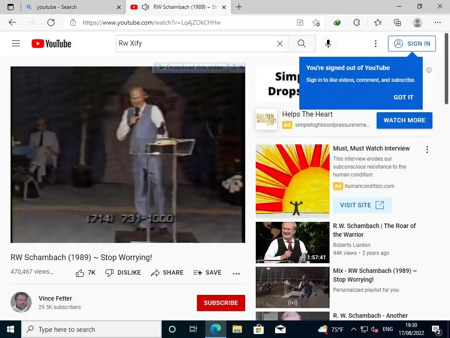Open the apps available icon in address bar
The width and height of the screenshot is (450, 338).
[300, 22]
